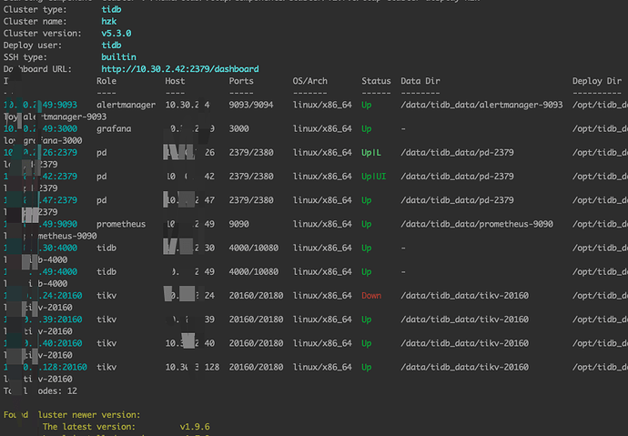Click the grafana role text
The image size is (628, 436).
114,129
